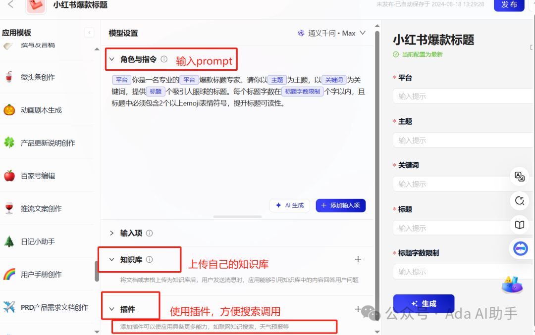Open the 微头条创作 template icon
This screenshot has width=535, height=335.
[10, 77]
